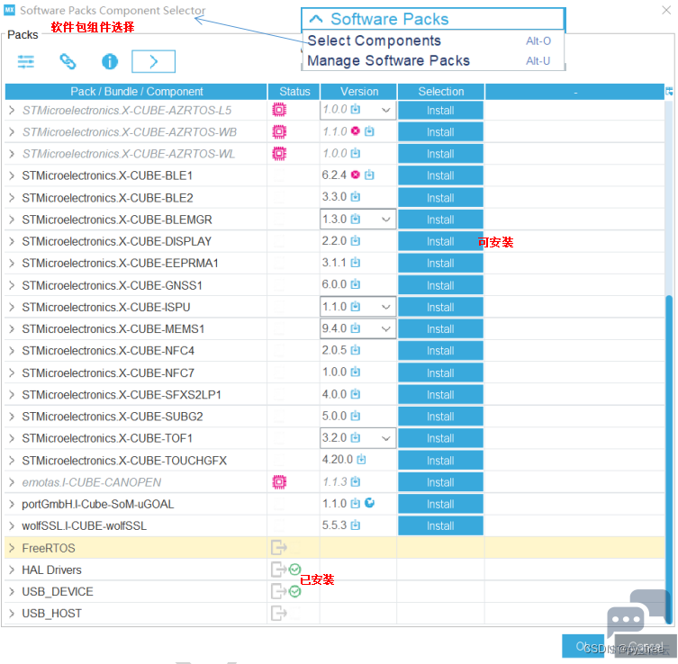Screen dimensions: 678x664
Task: Select the STMicroelectronics.X-CUBE-NFC7 row text
Action: [x=108, y=372]
